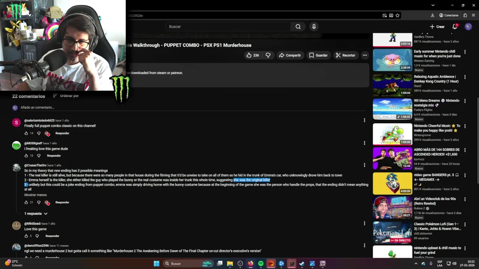Open @CrusasTheOrc's channel link

35,165
